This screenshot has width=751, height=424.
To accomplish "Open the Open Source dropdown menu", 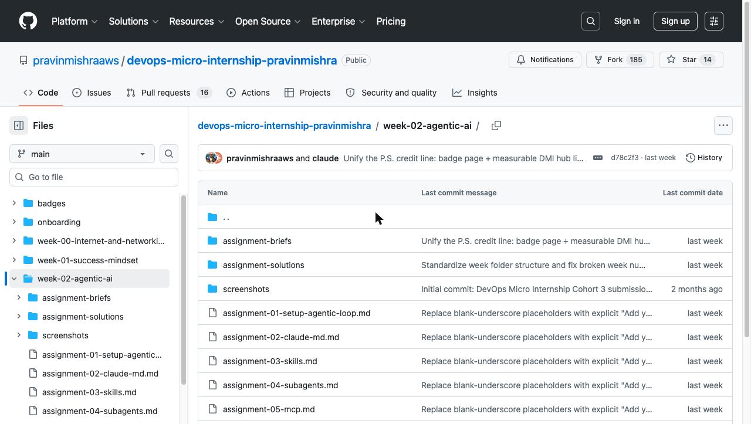I will tap(268, 21).
